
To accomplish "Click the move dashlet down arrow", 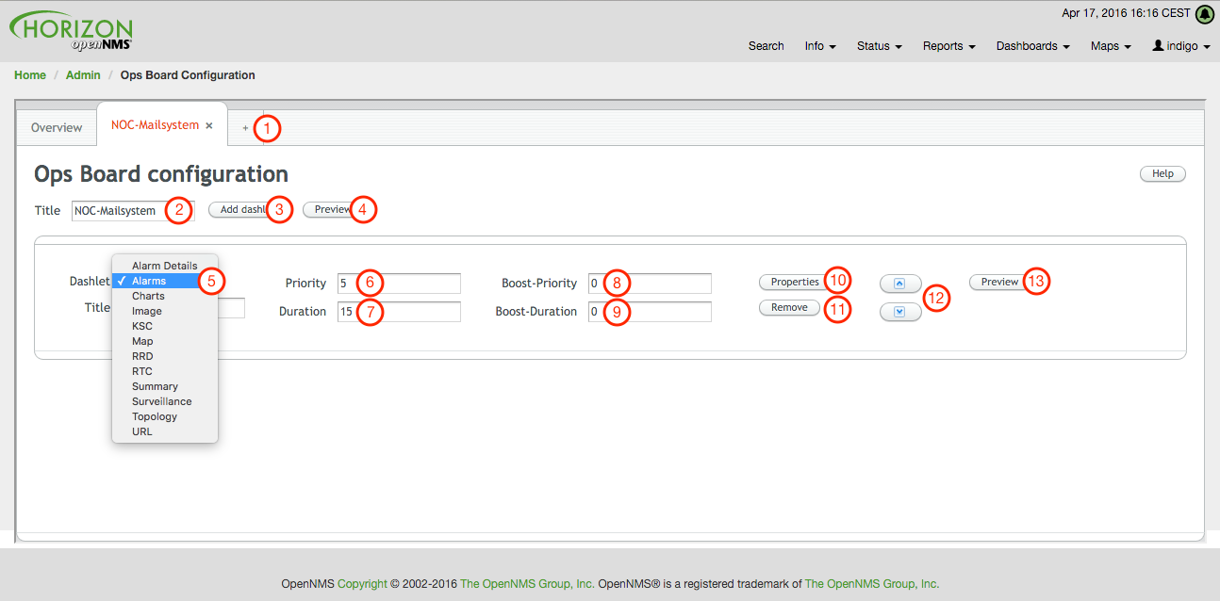I will (x=899, y=312).
